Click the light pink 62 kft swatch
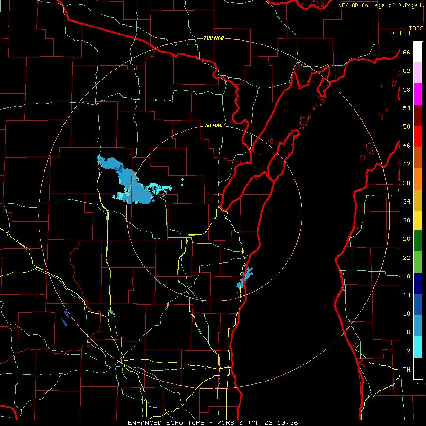This screenshot has height=426, width=426. click(x=418, y=72)
